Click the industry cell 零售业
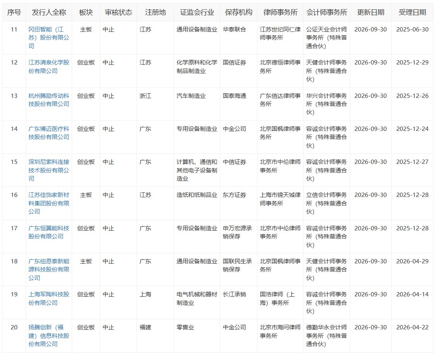439x355 pixels. (185, 327)
